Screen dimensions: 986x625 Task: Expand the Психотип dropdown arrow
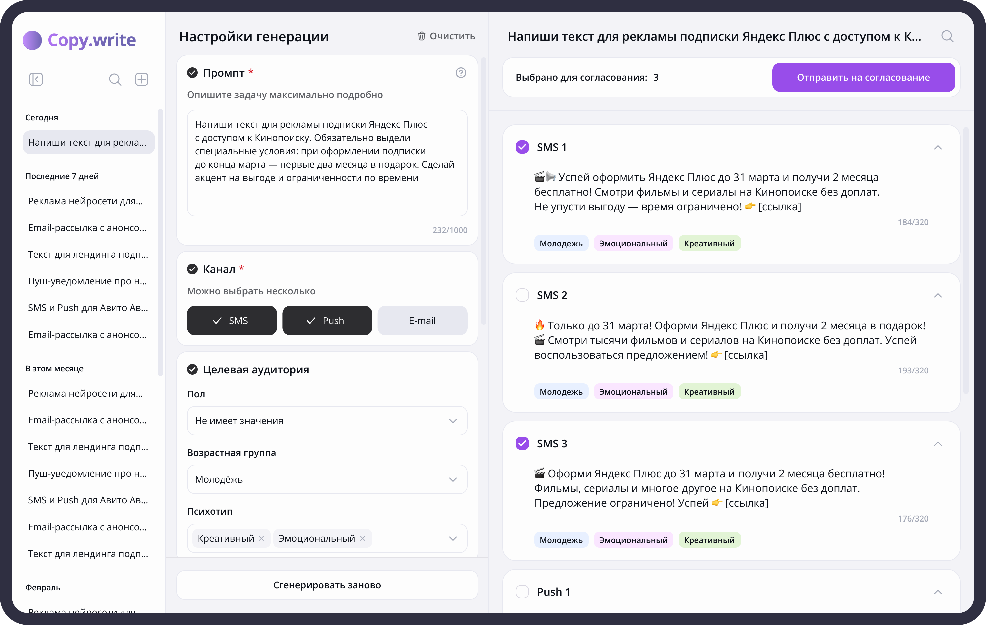tap(453, 538)
